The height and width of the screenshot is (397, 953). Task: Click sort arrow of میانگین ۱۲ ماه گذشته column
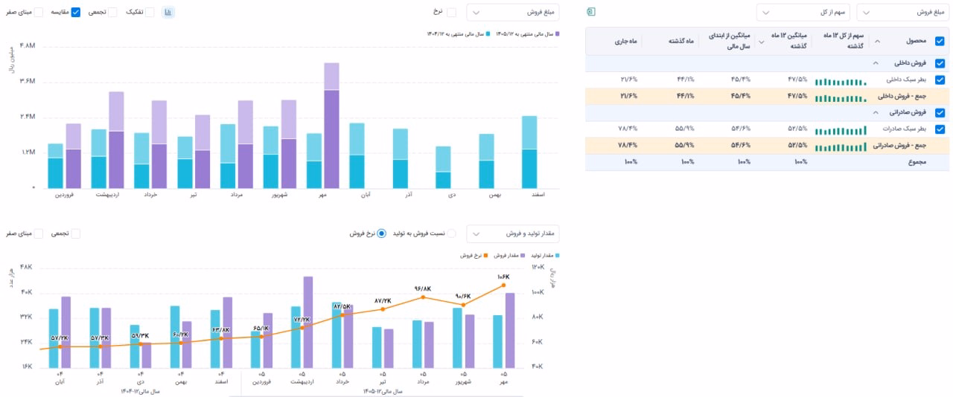click(760, 42)
